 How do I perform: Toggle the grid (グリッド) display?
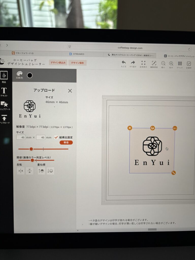pos(180,63)
